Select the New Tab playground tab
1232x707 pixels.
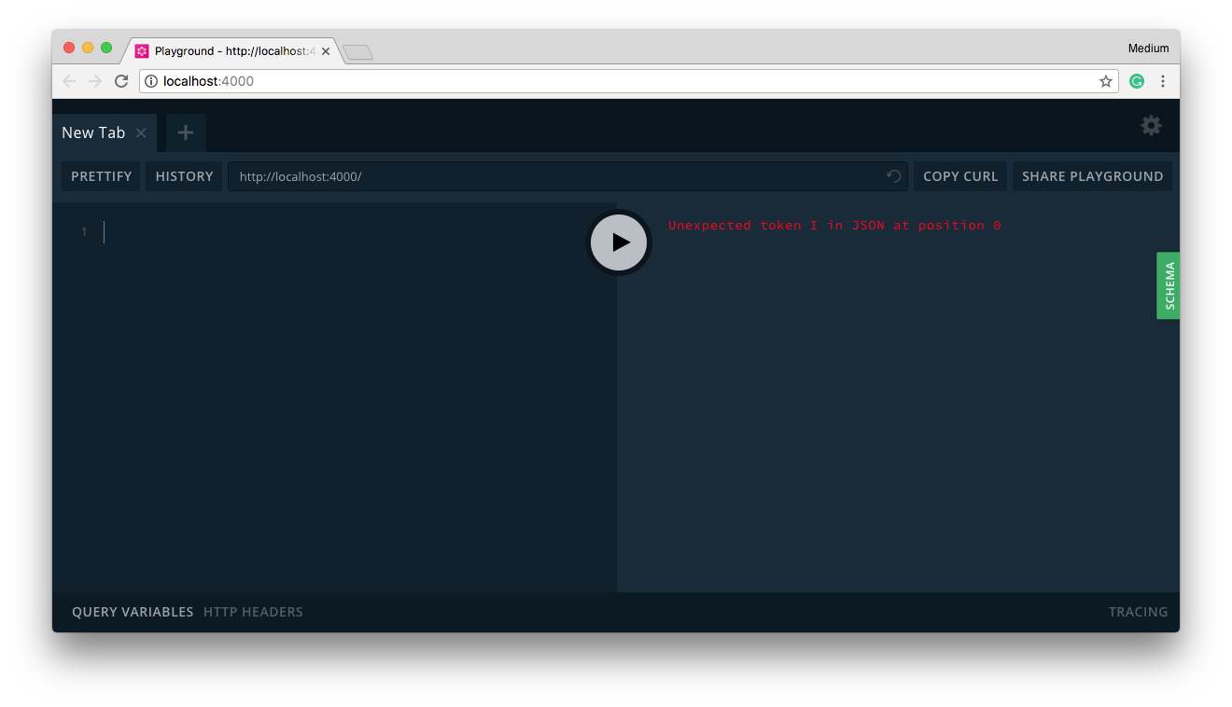pos(92,133)
